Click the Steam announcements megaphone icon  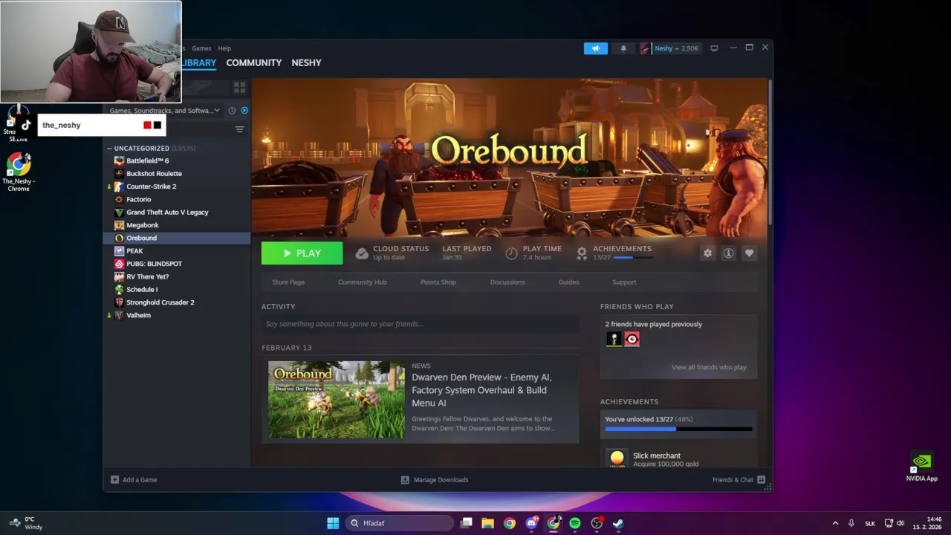tap(595, 48)
